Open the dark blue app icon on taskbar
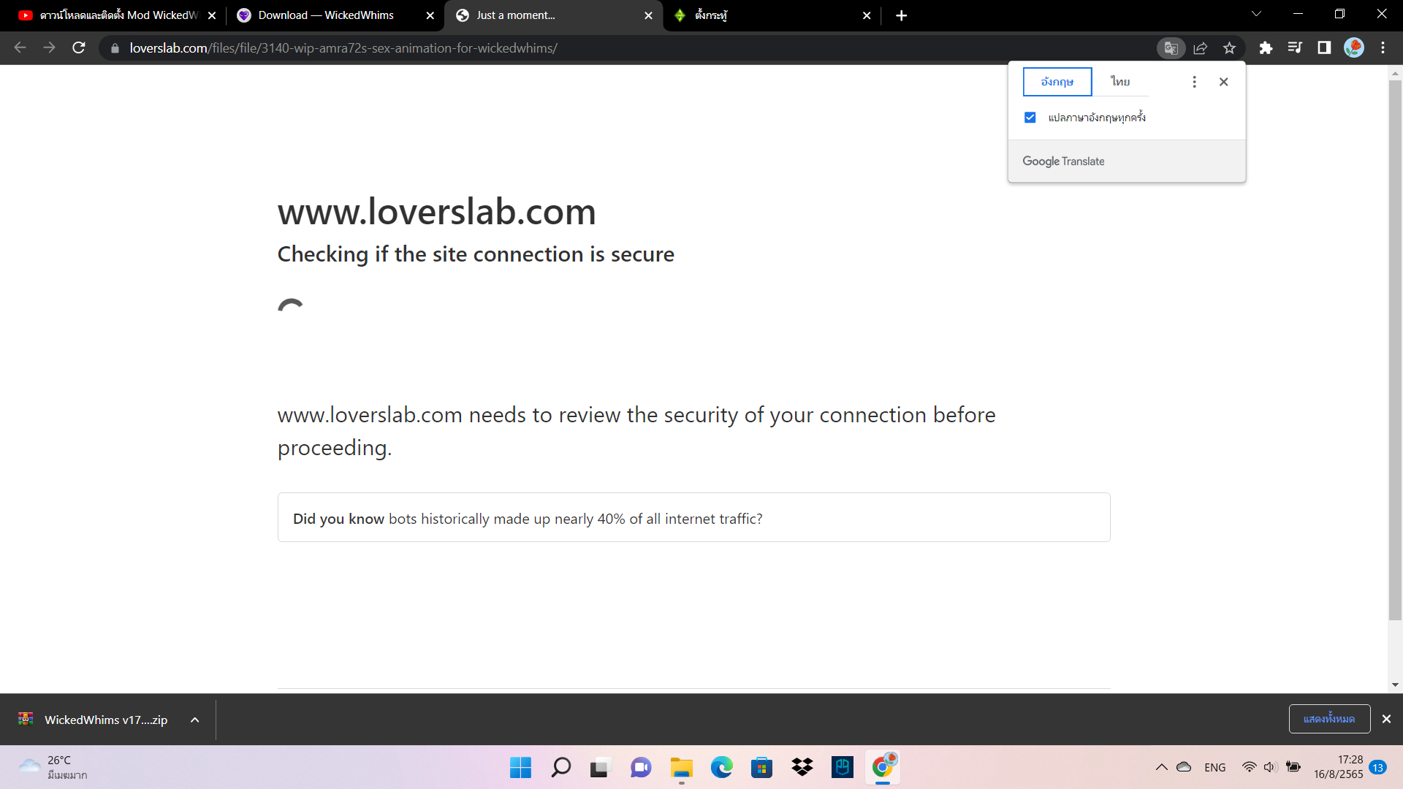1403x789 pixels. [x=842, y=767]
